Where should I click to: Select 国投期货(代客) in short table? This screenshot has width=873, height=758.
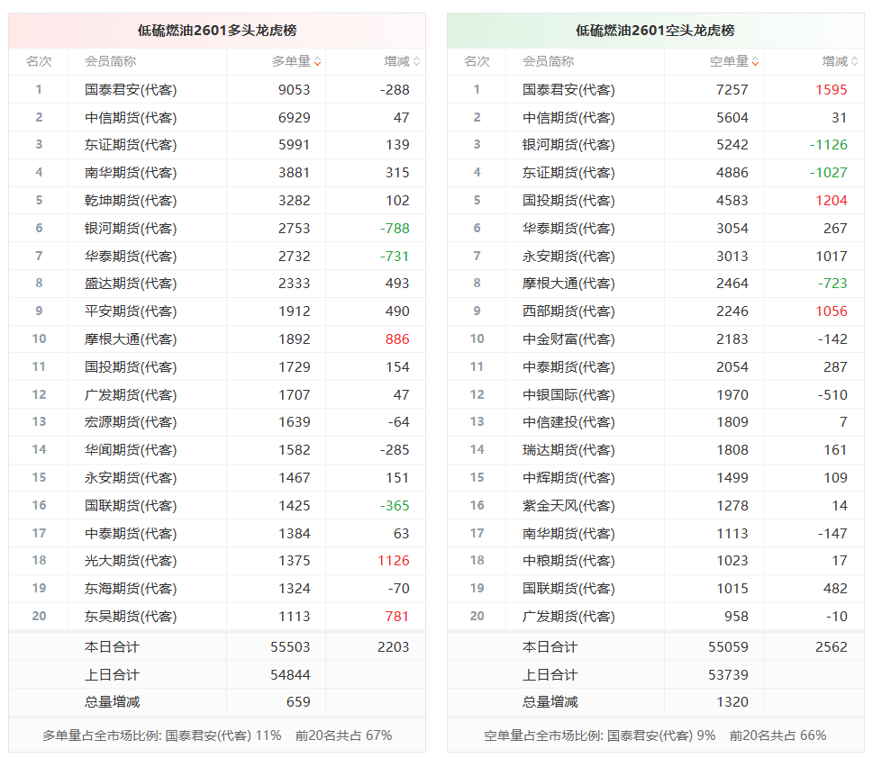coord(569,201)
